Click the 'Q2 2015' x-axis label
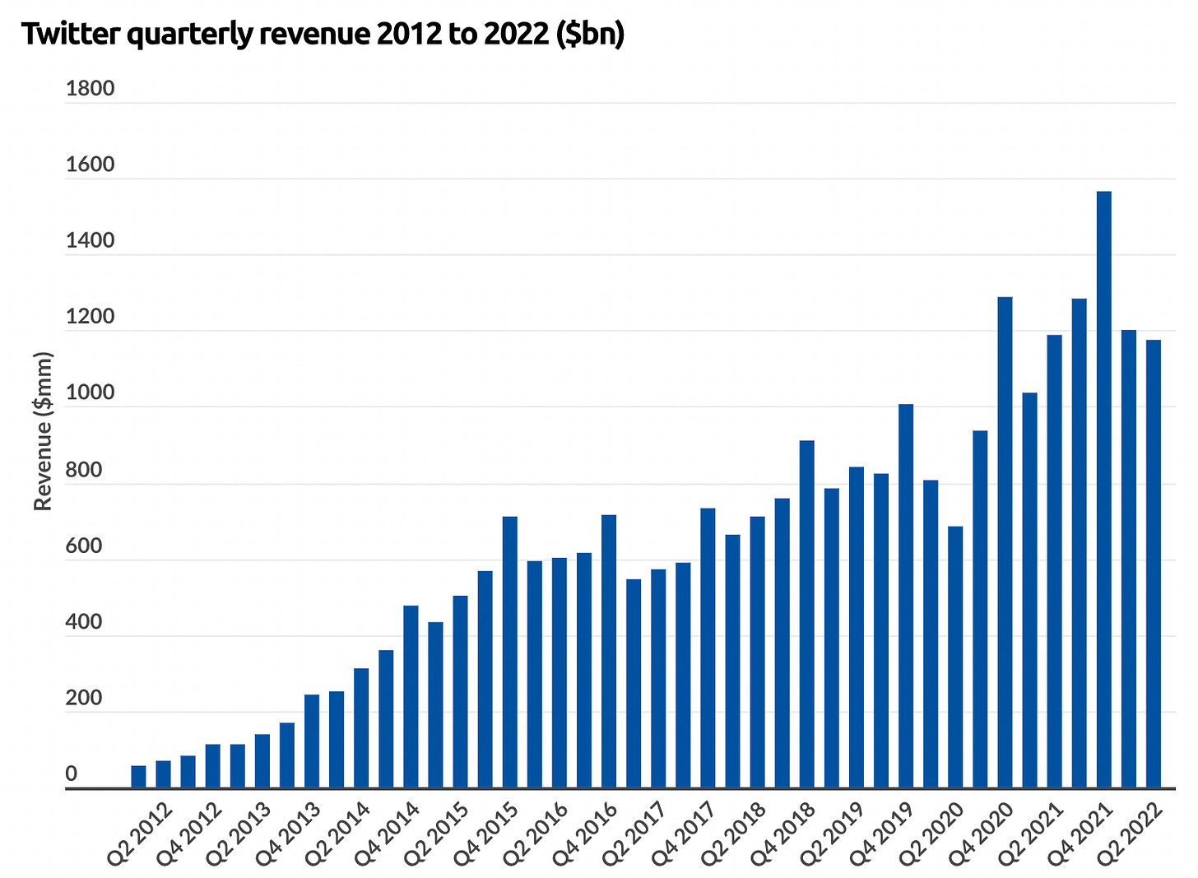The height and width of the screenshot is (878, 1198). pyautogui.click(x=437, y=833)
